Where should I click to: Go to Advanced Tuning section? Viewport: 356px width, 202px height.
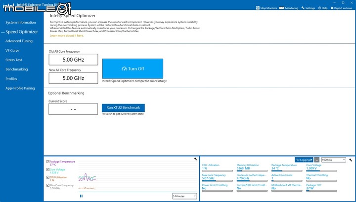tap(19, 41)
